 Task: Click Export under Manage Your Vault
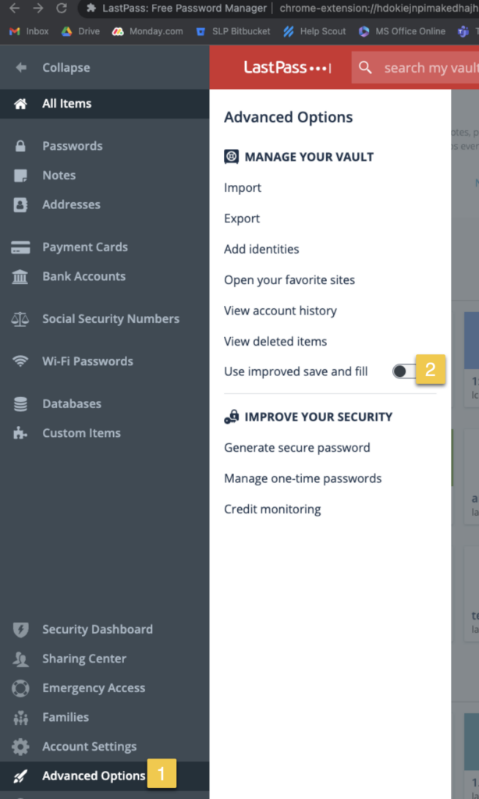pos(242,218)
